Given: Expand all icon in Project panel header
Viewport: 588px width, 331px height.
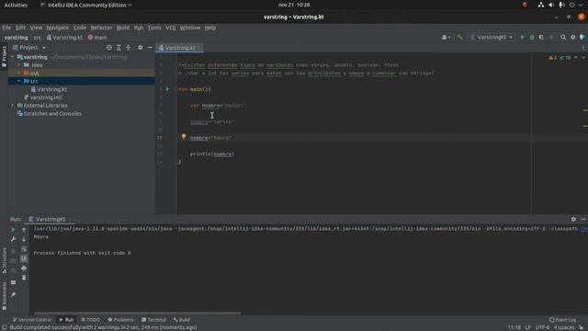Looking at the screenshot, I should pos(119,48).
